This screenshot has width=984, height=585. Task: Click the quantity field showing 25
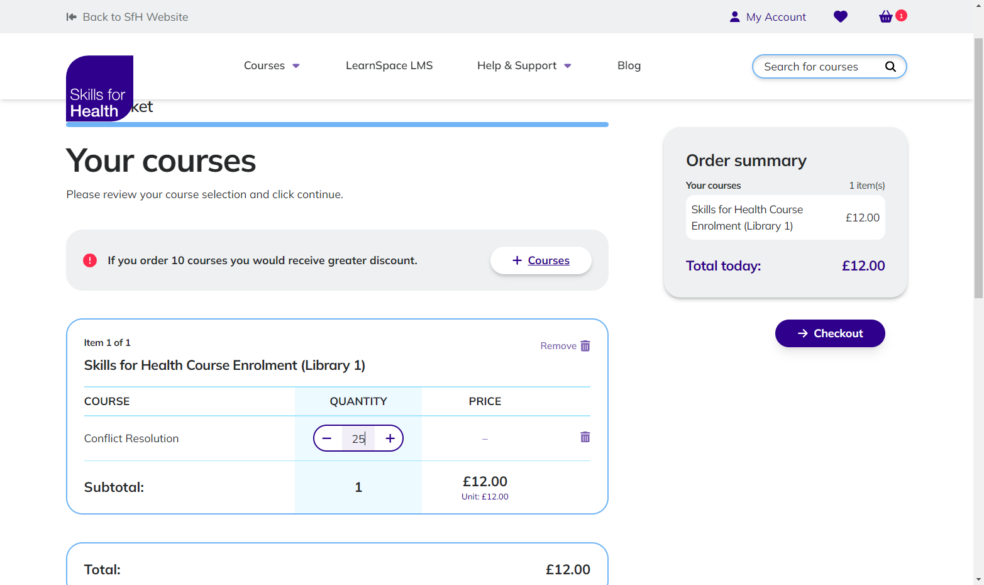pyautogui.click(x=358, y=438)
